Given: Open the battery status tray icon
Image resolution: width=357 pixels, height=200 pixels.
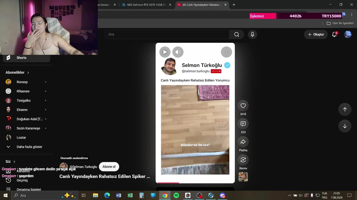Looking at the screenshot, I should 295,196.
